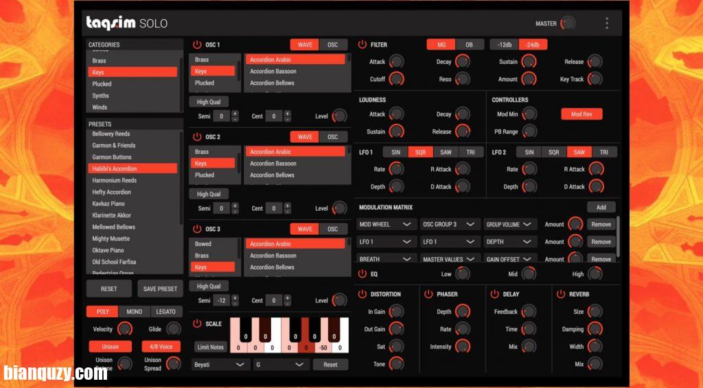
Task: Toggle the OSC 3 power icon
Action: coord(197,229)
